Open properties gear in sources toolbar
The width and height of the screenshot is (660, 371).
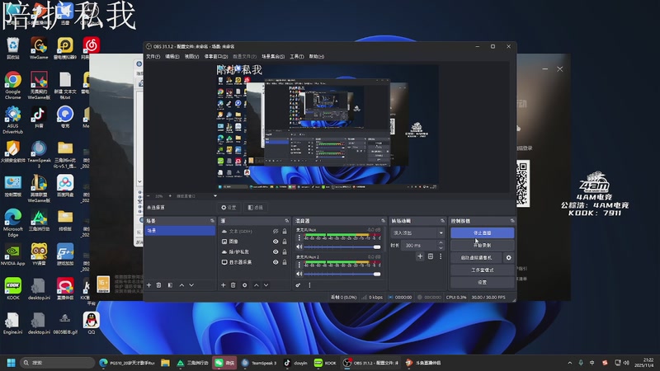click(244, 284)
